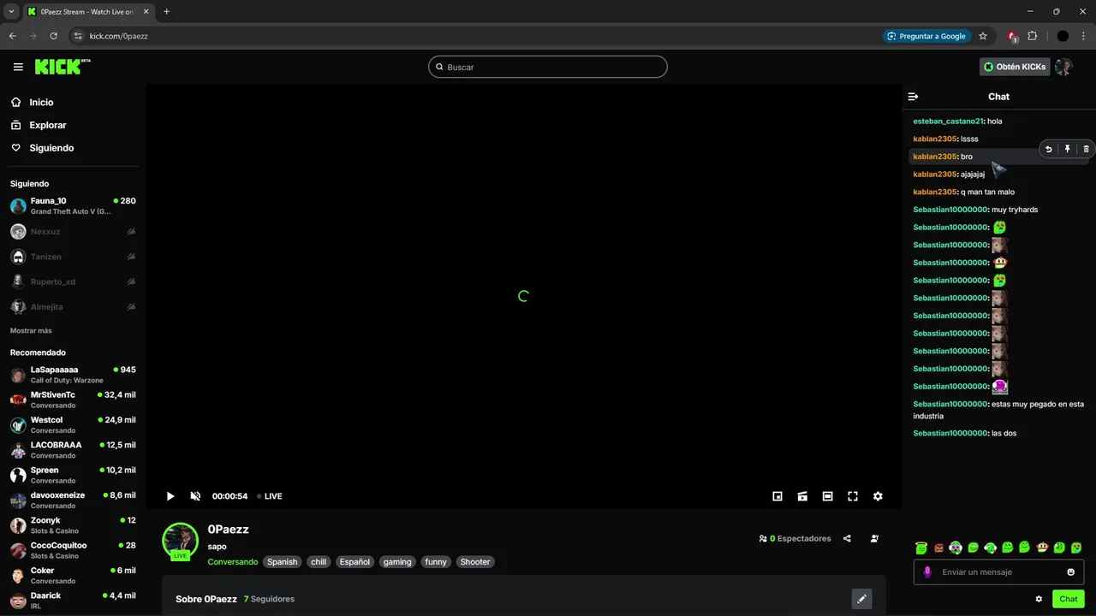Open chat settings gear
The height and width of the screenshot is (616, 1096).
tap(1039, 599)
